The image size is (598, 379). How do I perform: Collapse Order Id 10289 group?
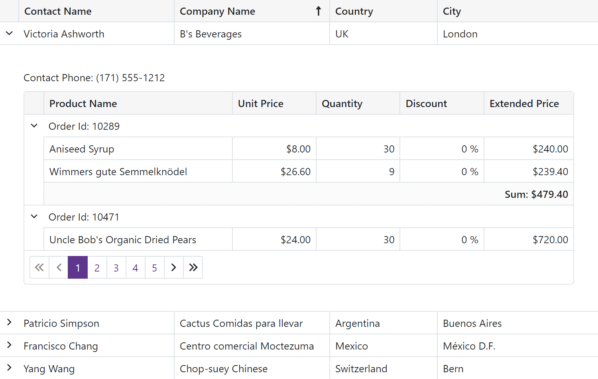point(34,126)
